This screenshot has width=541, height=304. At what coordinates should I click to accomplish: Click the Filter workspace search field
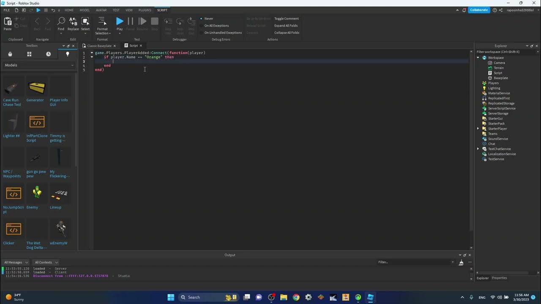pos(507,52)
